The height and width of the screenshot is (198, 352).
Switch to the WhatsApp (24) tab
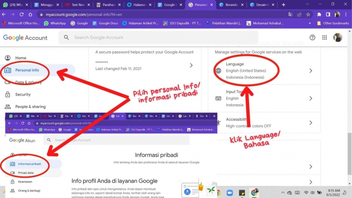click(x=15, y=5)
